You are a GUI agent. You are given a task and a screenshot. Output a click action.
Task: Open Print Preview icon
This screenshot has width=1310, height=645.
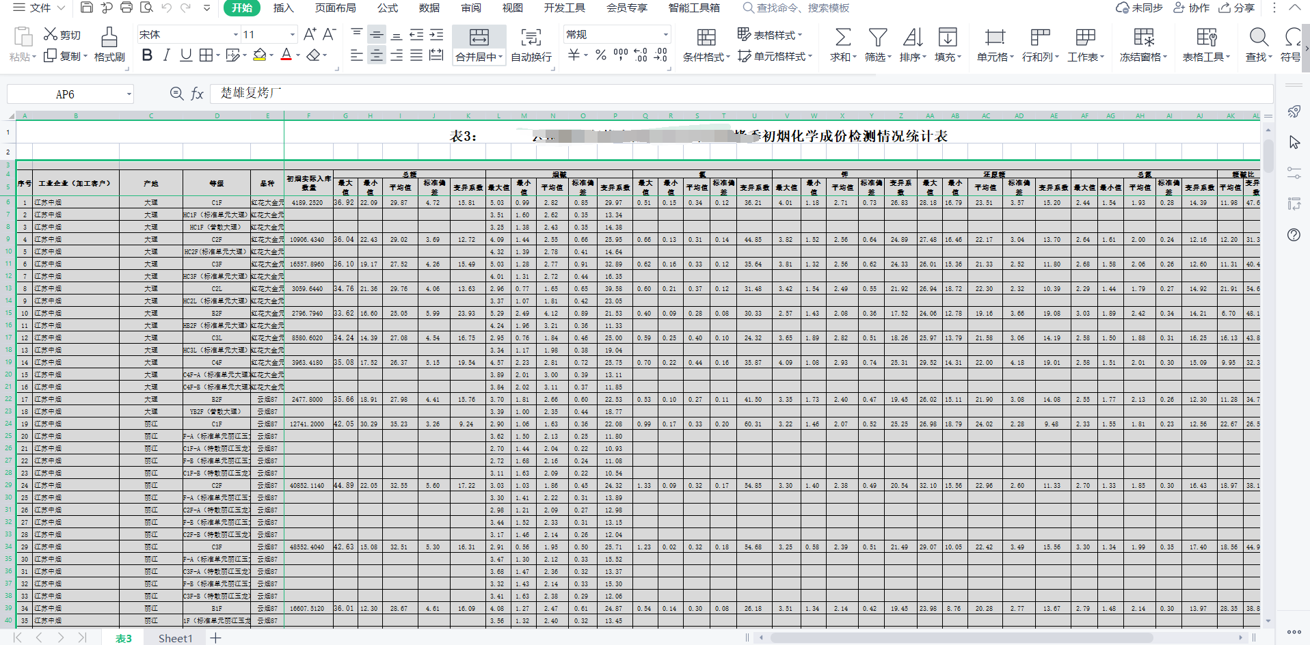146,8
